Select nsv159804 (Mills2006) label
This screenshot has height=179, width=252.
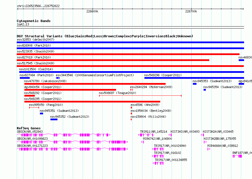[148, 117]
